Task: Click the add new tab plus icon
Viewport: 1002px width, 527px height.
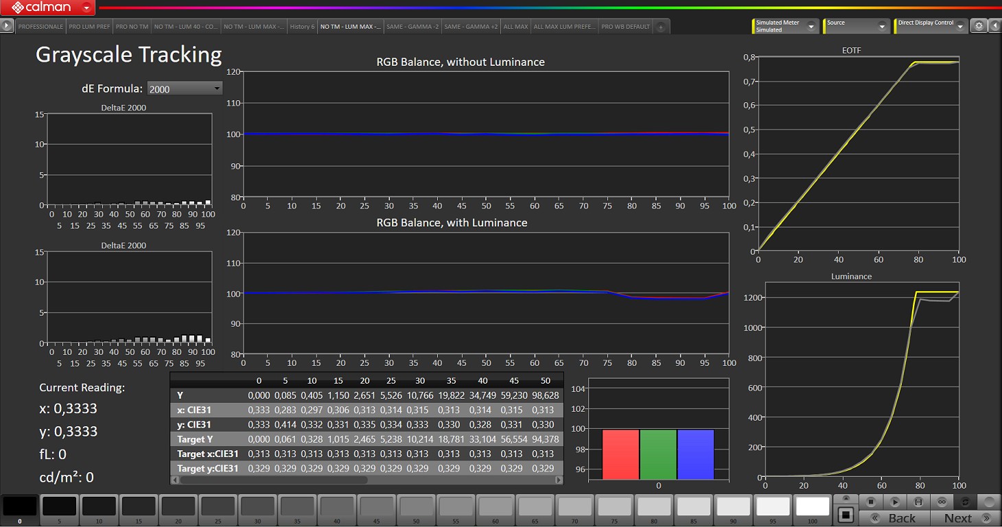Action: click(660, 27)
